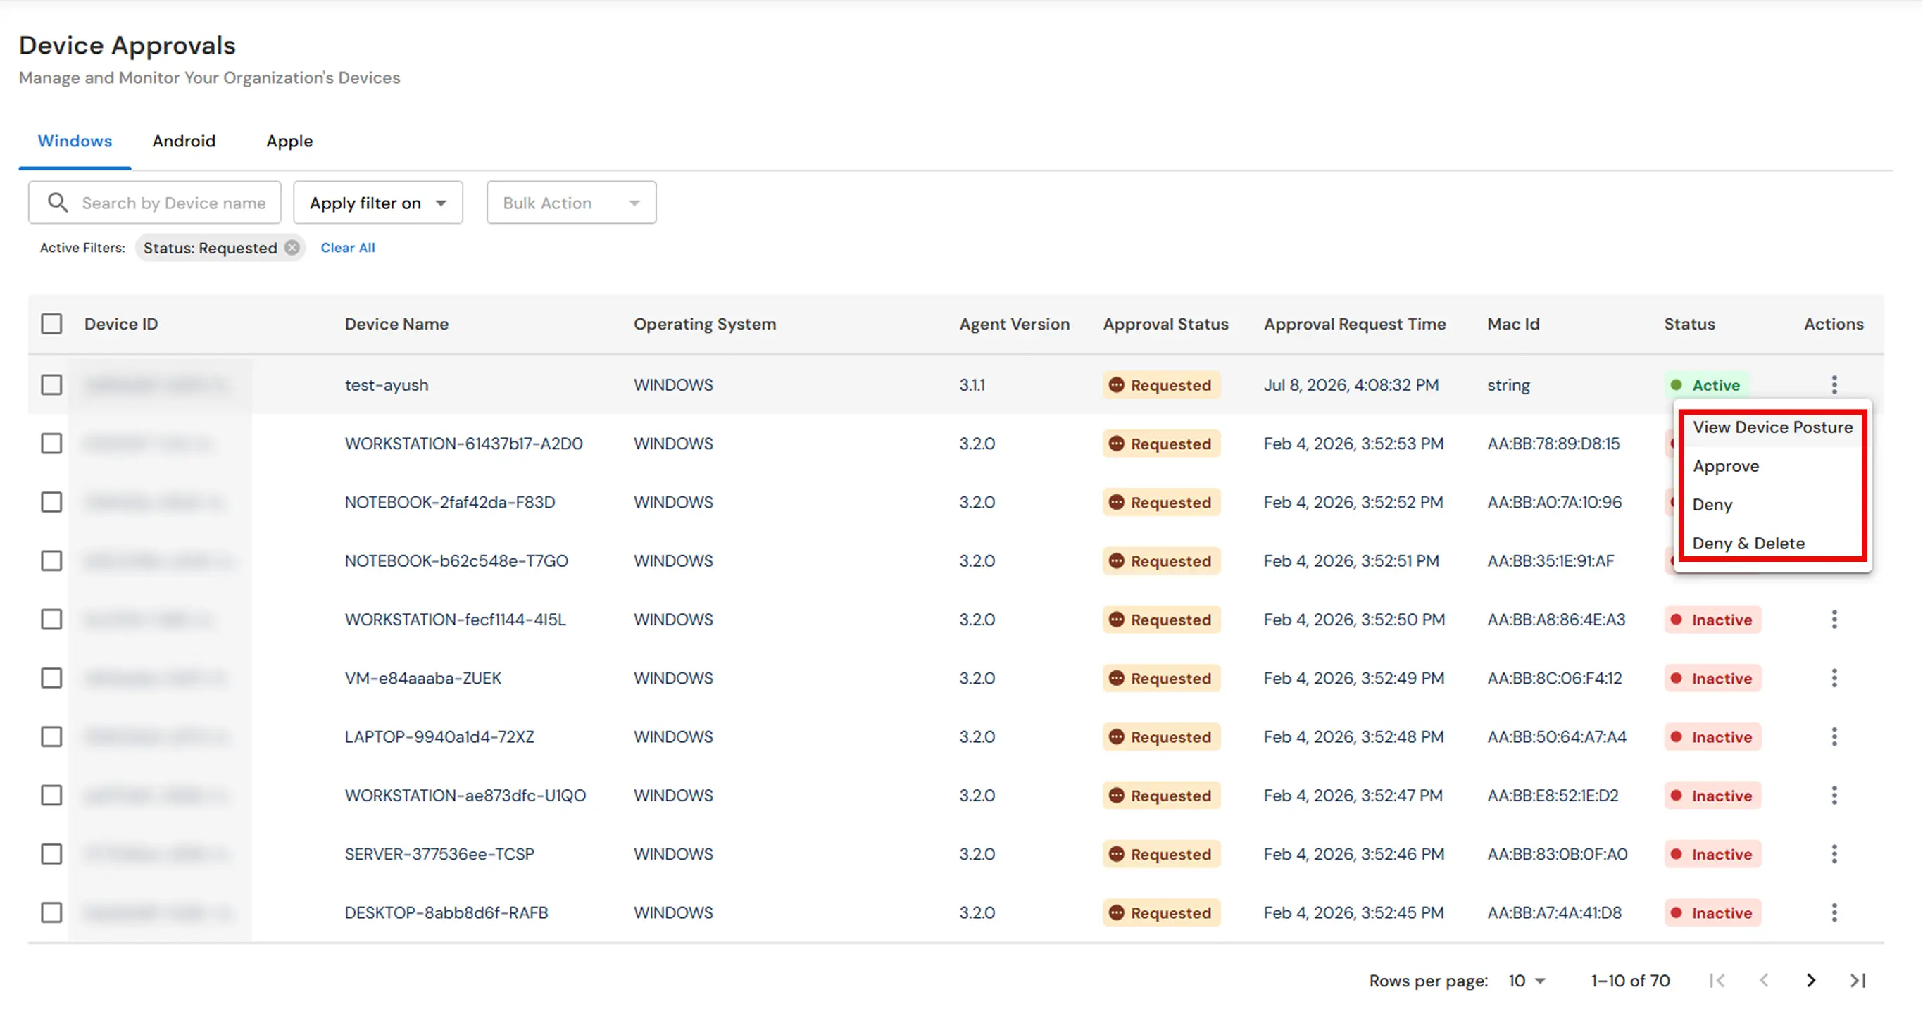Open the Bulk Action dropdown
The image size is (1923, 1016).
tap(571, 202)
